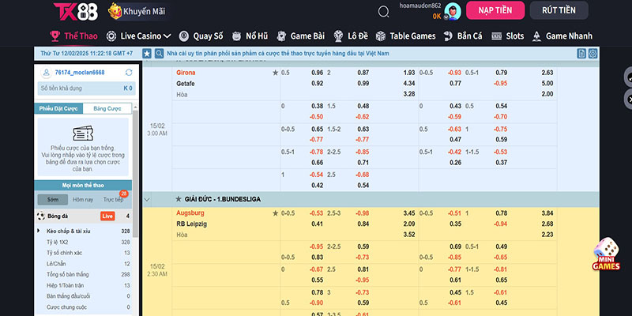The image size is (632, 316).
Task: Open the settings gear above odds table
Action: 594,53
